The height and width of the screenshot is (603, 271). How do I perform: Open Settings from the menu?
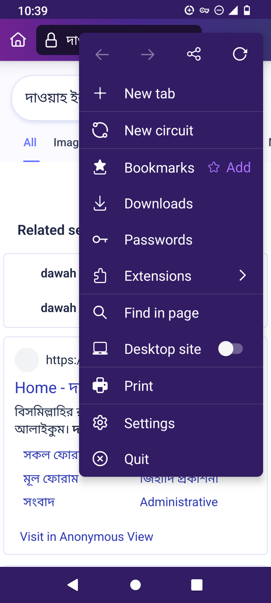tap(149, 423)
